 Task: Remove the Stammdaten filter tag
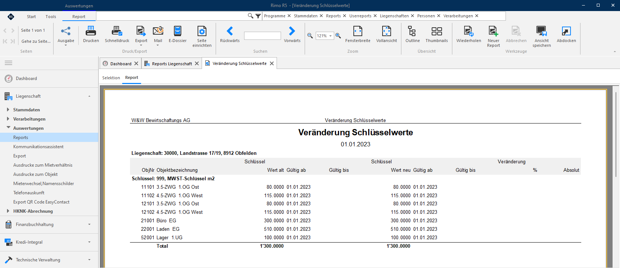point(321,16)
